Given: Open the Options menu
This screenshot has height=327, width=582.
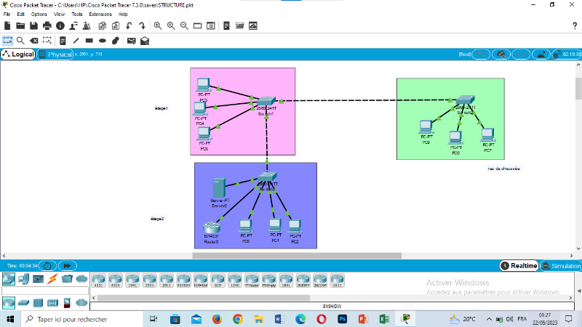Looking at the screenshot, I should [39, 14].
